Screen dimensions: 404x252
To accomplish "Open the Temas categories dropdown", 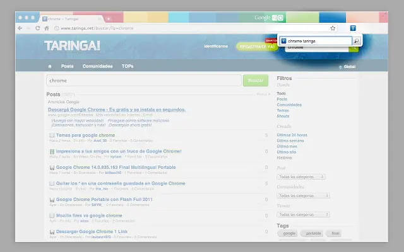I will 303,214.
